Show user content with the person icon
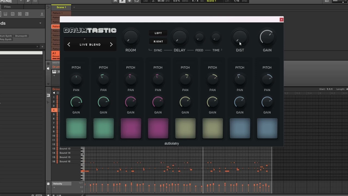This screenshot has height=196, width=348. point(42,14)
